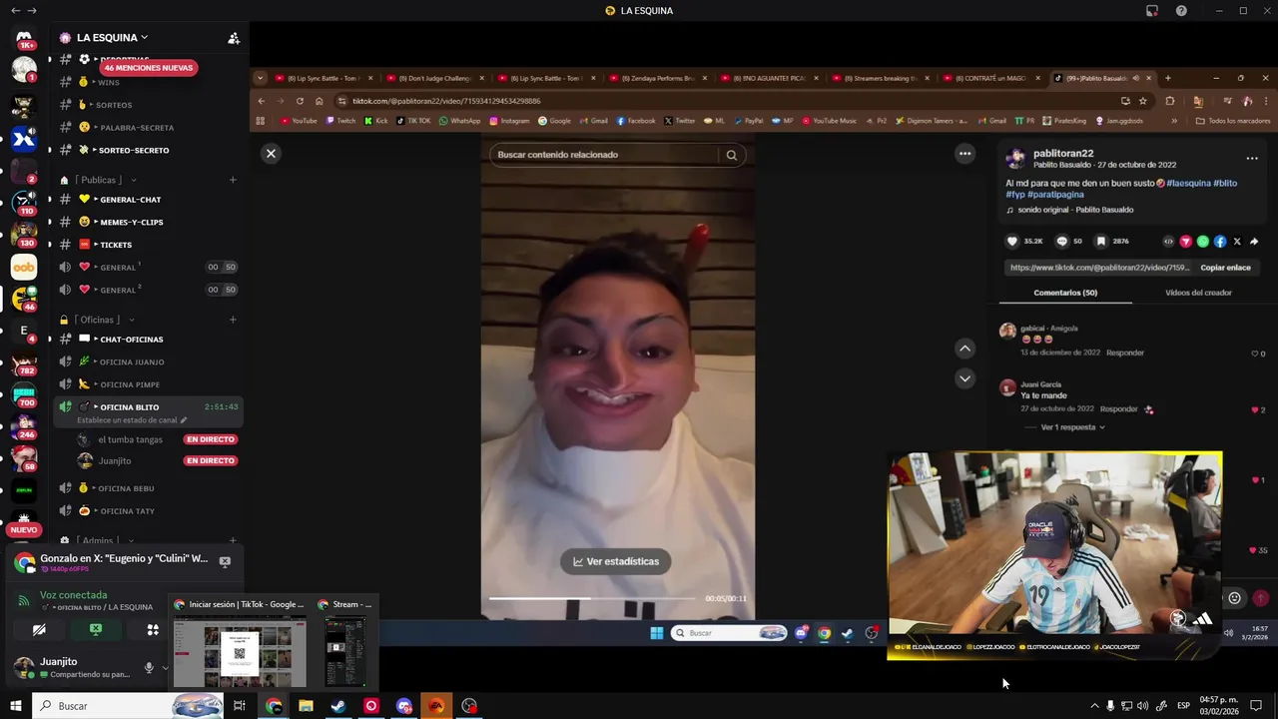Open Discord direct messages home icon
1278x719 pixels.
[x=24, y=40]
